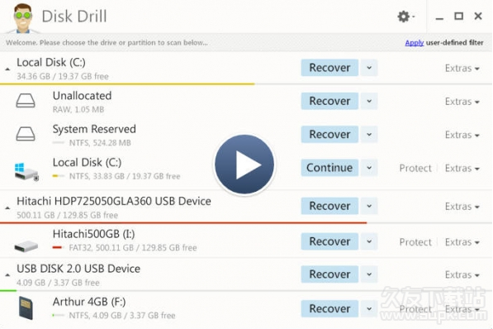
Task: Click the System Reserved drive icon
Action: (x=26, y=134)
